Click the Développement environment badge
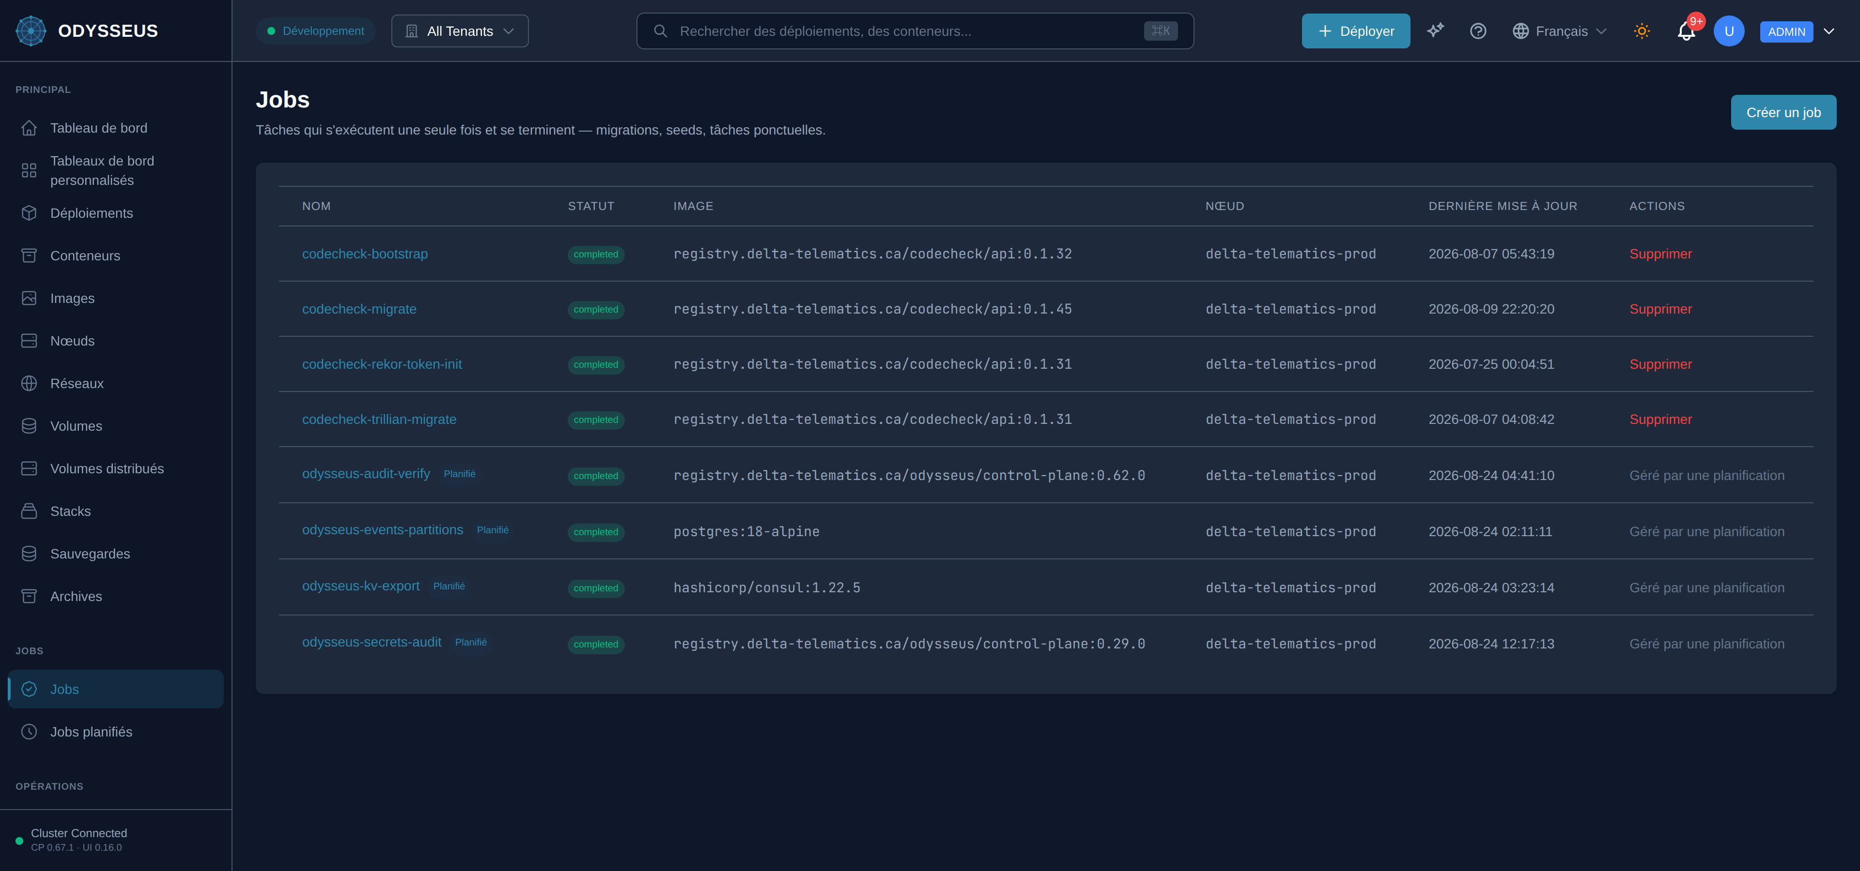 315,31
